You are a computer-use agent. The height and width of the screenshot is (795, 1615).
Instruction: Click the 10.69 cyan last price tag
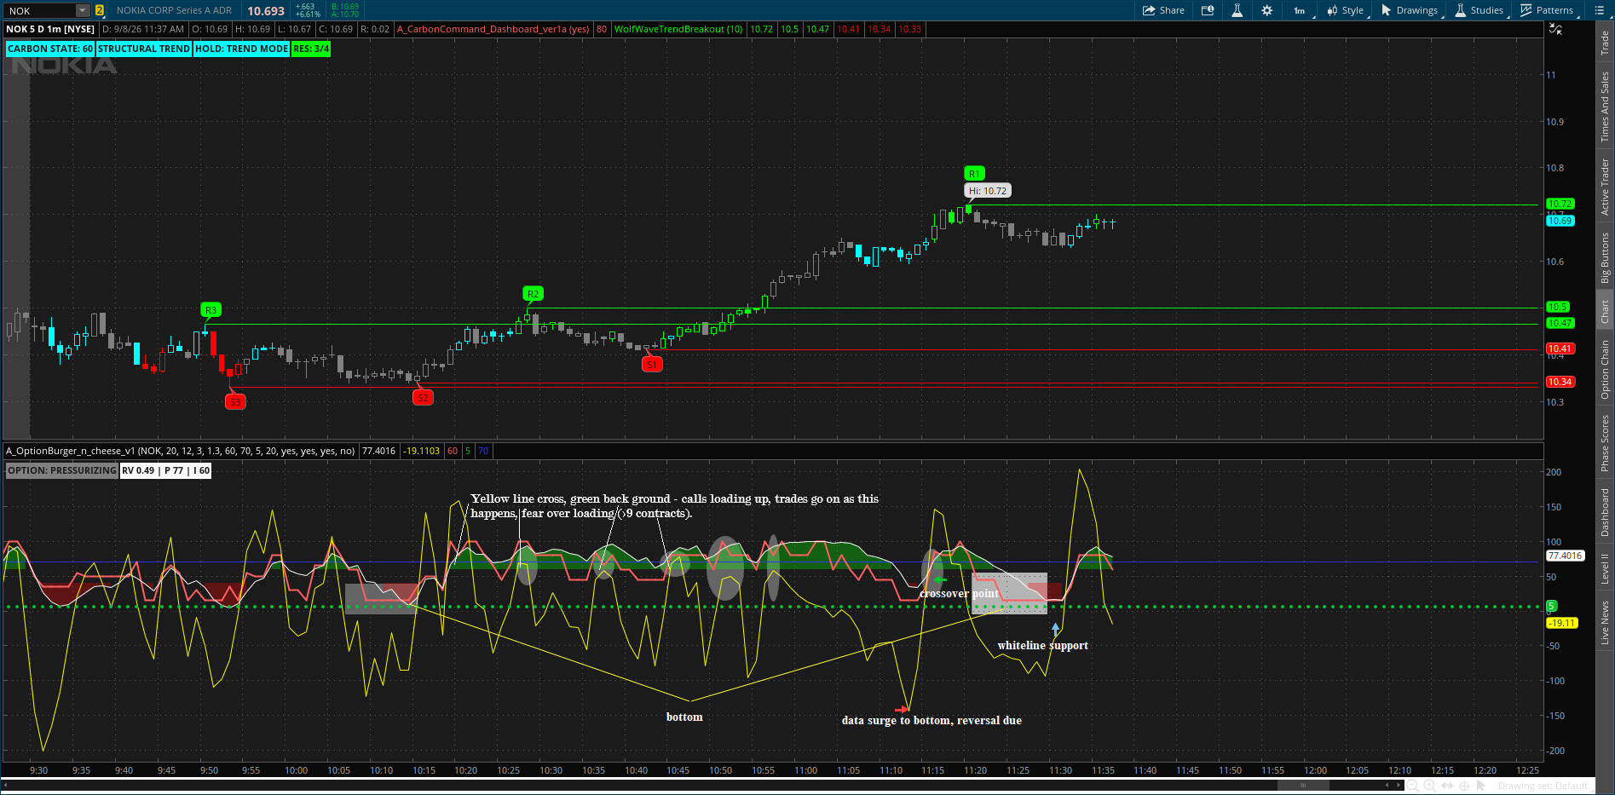tap(1560, 221)
